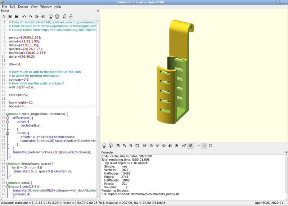Close the Editor panel
Screen dimensions: 288x206
click(98, 11)
